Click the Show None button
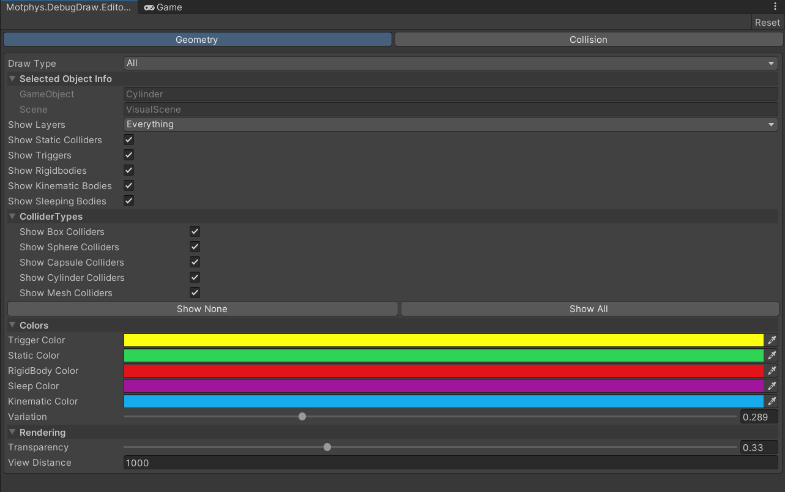The image size is (785, 492). pos(202,308)
